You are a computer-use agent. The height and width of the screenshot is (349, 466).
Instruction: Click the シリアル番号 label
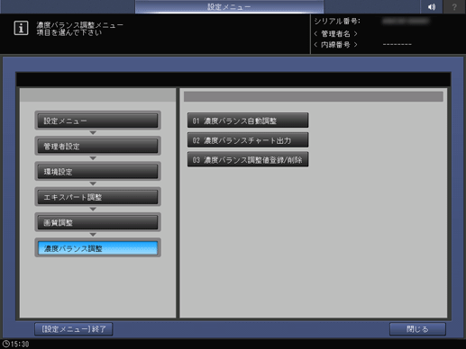[x=337, y=22]
